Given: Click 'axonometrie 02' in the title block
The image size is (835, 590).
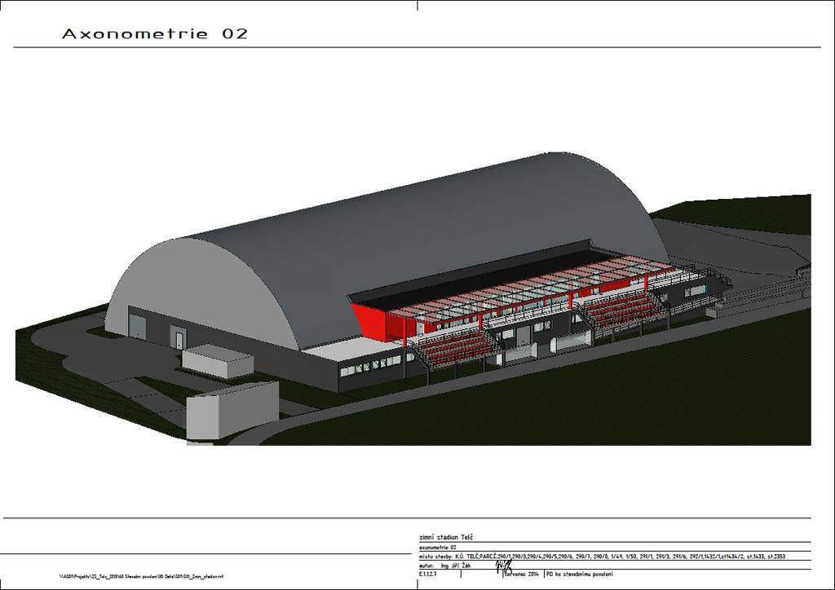Looking at the screenshot, I should point(438,548).
